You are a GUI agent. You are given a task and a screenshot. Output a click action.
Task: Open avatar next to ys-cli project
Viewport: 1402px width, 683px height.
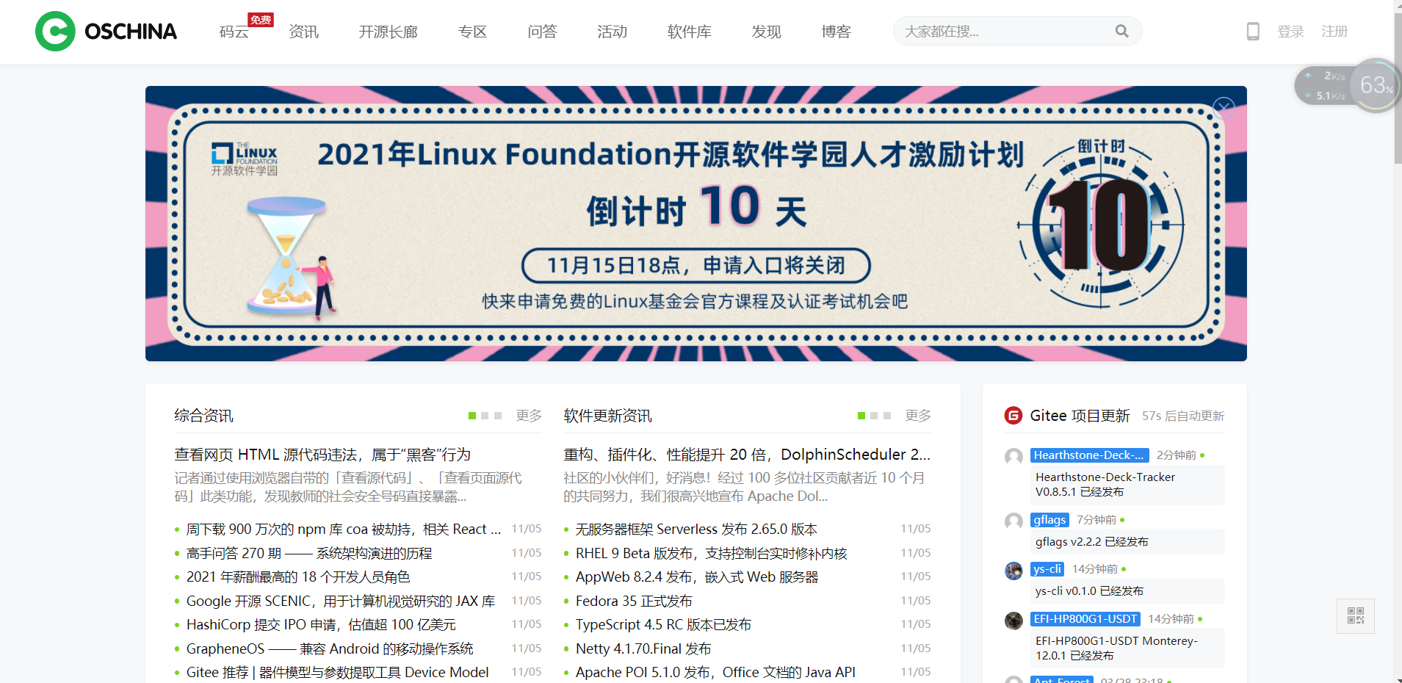point(1013,571)
